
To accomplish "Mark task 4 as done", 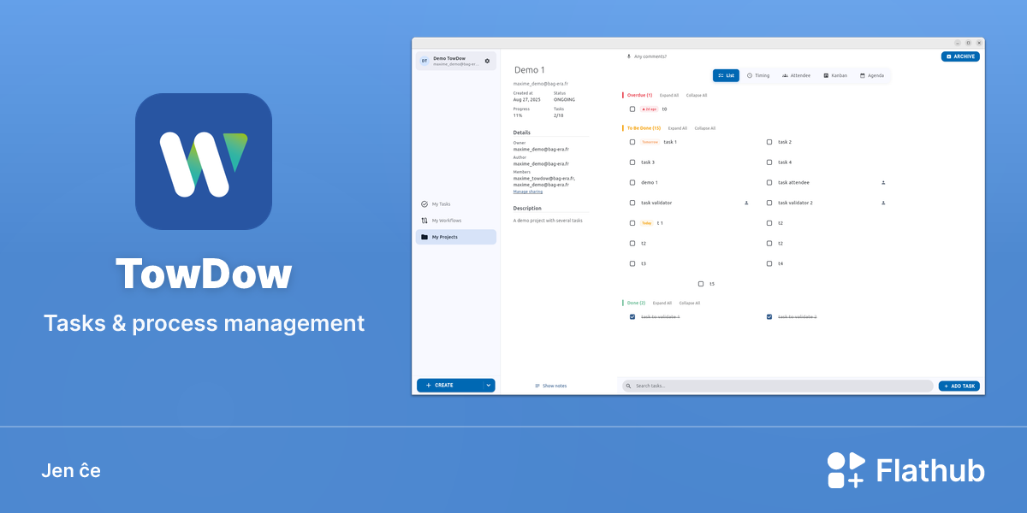I will pyautogui.click(x=769, y=162).
